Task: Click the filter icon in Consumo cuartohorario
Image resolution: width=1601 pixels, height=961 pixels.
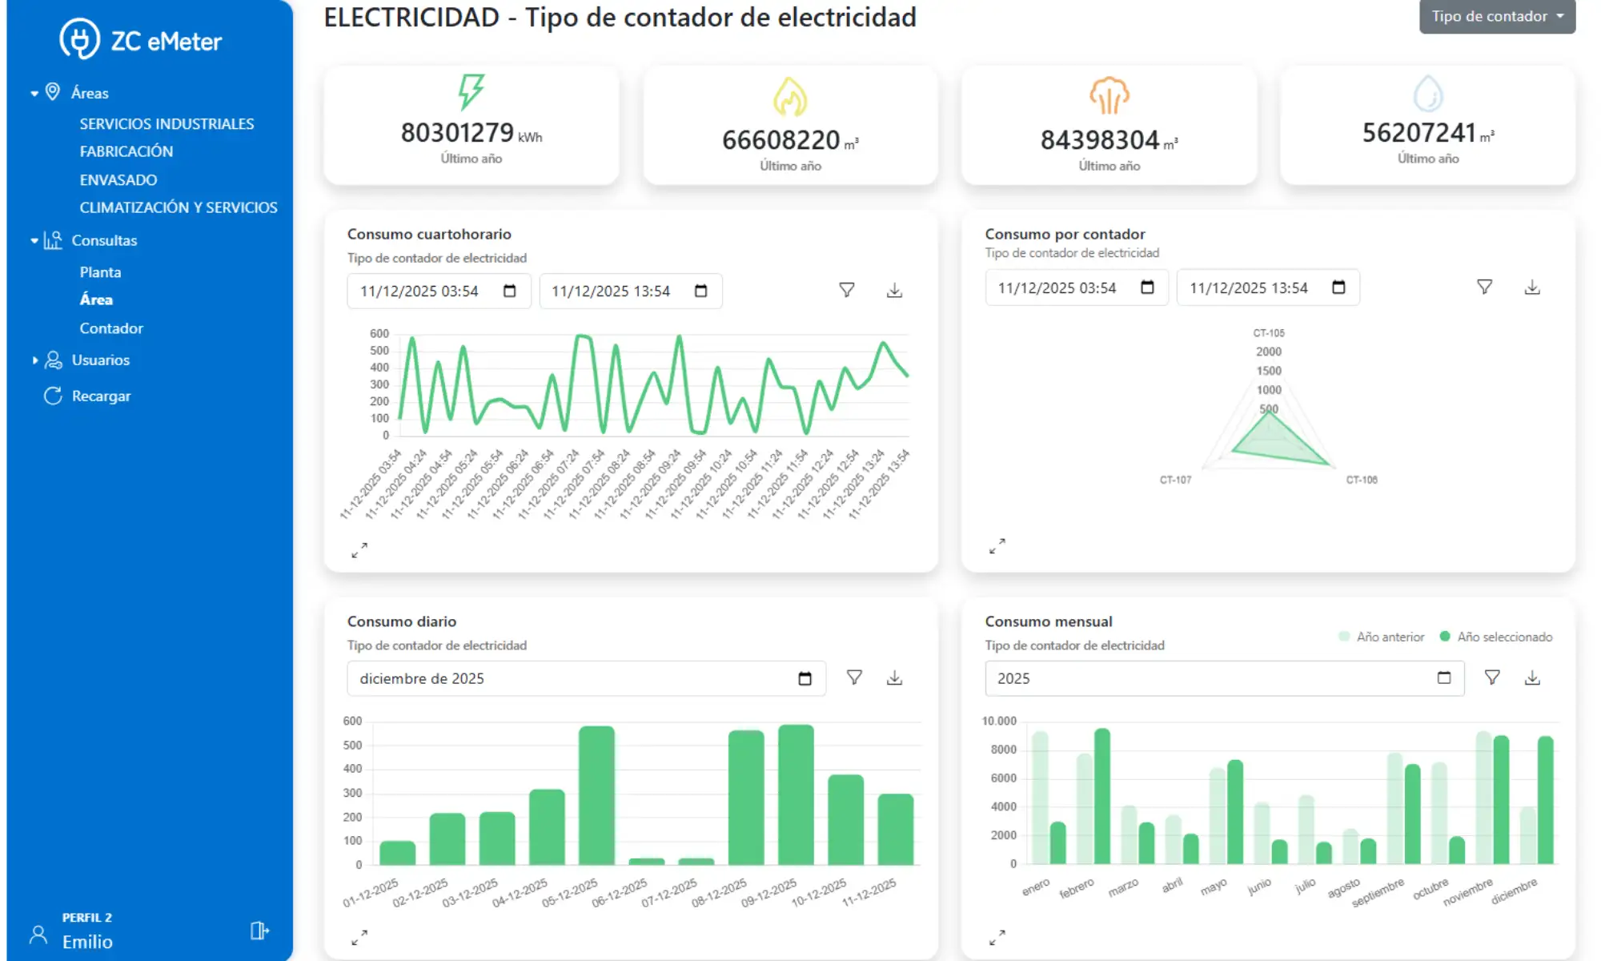Action: (846, 290)
